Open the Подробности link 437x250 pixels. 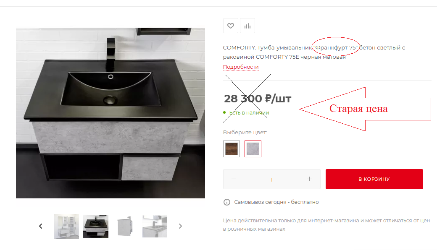(x=241, y=67)
